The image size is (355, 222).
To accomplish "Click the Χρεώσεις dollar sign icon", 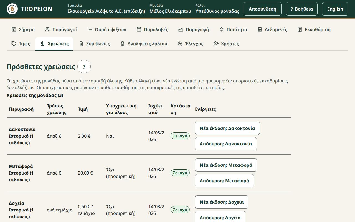I will [x=43, y=44].
